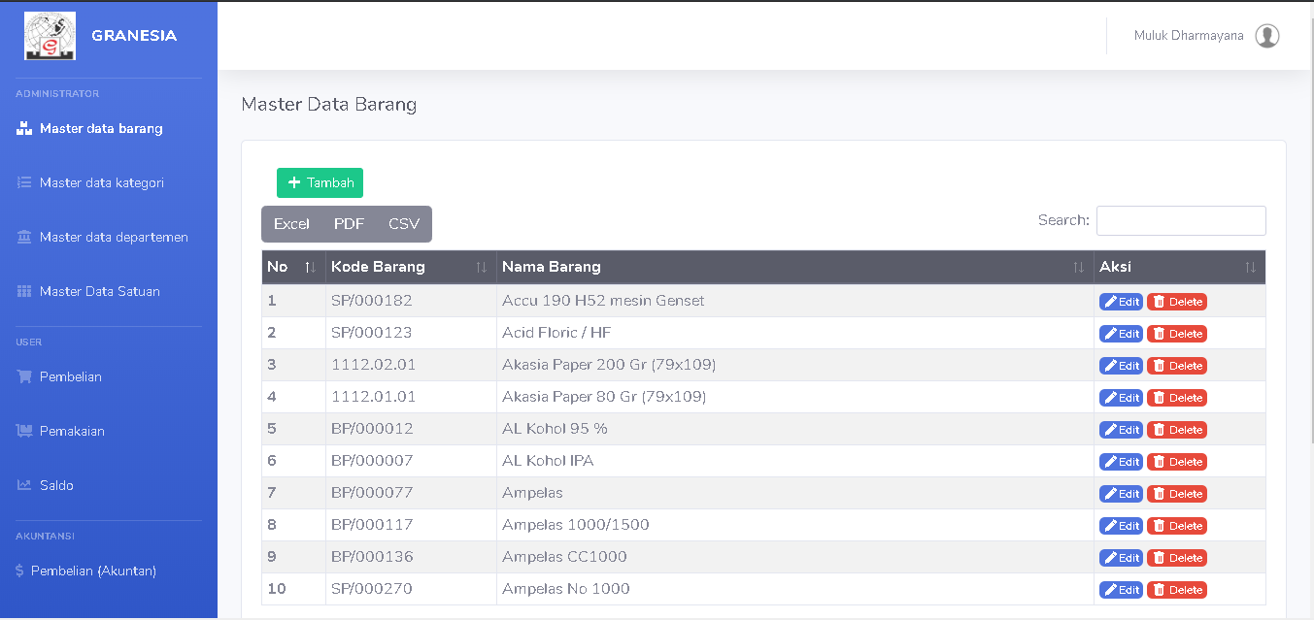
Task: Select the SP/000270 code cell
Action: tap(411, 589)
